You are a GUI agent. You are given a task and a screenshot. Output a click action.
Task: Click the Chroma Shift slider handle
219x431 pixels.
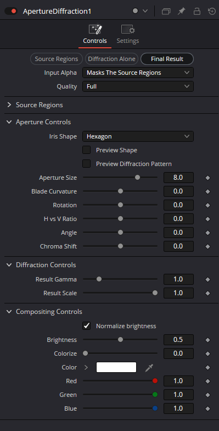click(120, 246)
